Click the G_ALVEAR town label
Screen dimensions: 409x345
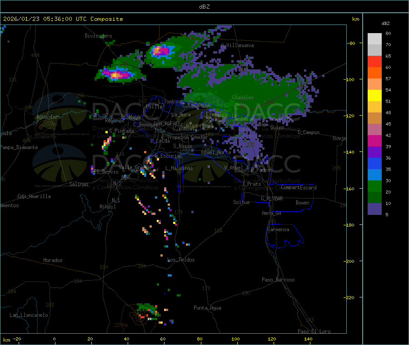tap(272, 199)
